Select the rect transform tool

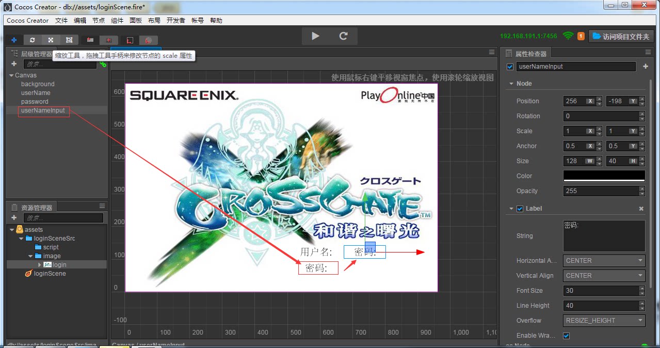click(x=69, y=40)
